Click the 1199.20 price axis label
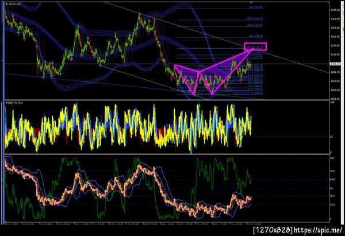 point(335,10)
